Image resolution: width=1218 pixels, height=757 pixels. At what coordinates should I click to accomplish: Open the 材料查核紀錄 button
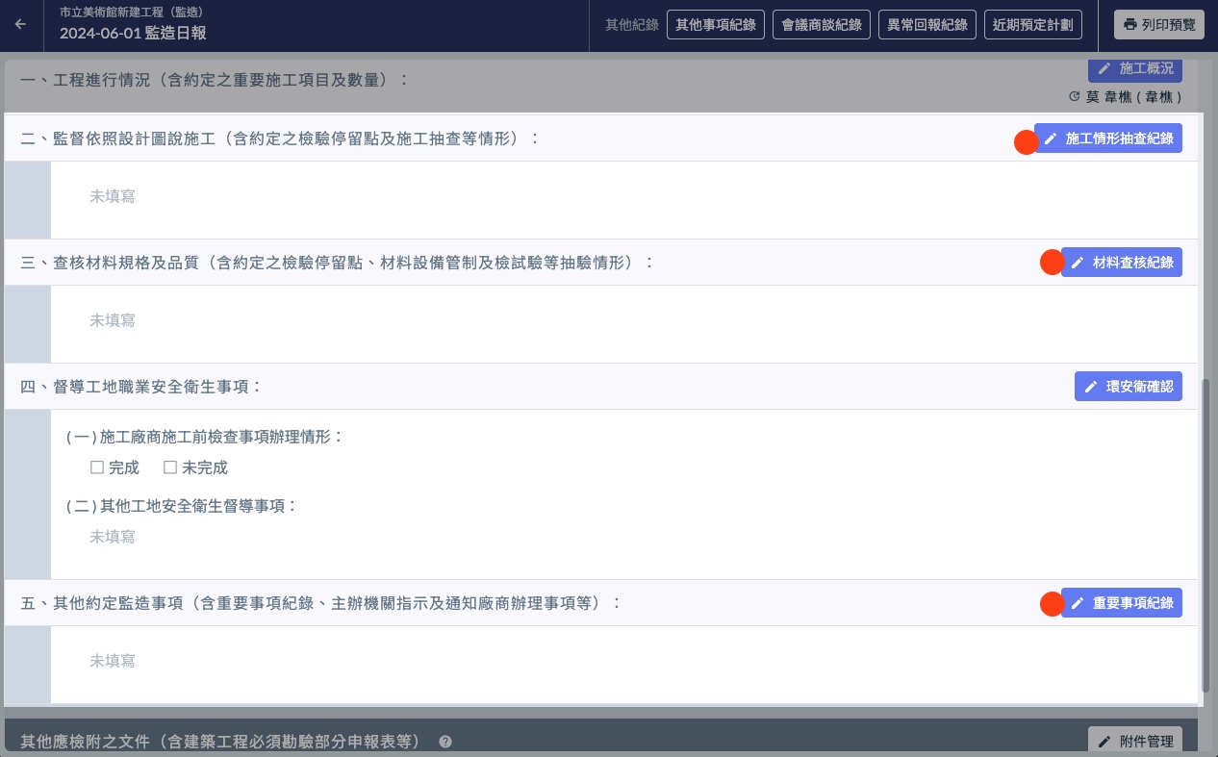tap(1122, 263)
